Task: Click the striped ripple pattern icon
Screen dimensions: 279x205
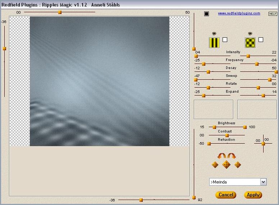Action: pos(214,43)
